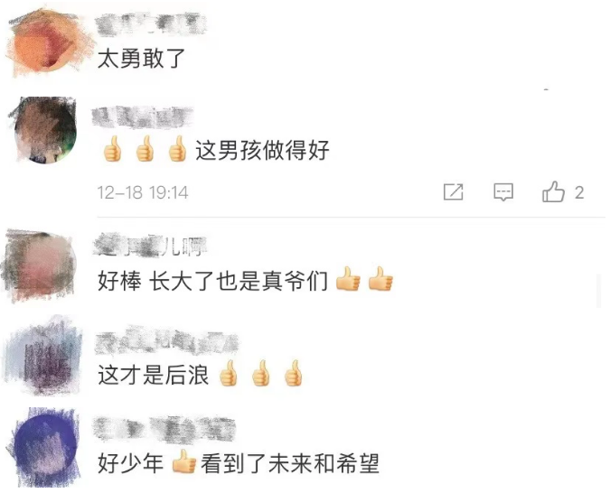Open the orange avatar of first commenter
The height and width of the screenshot is (493, 610).
click(x=48, y=42)
